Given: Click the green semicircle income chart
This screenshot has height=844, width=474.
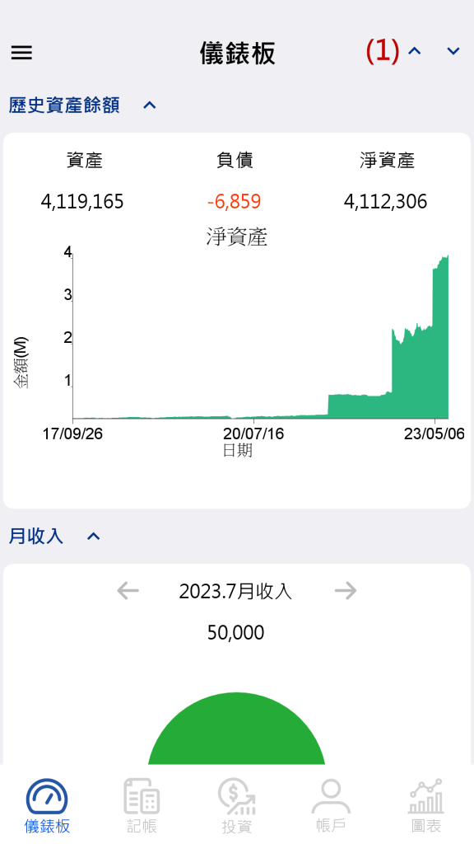Looking at the screenshot, I should (x=236, y=729).
